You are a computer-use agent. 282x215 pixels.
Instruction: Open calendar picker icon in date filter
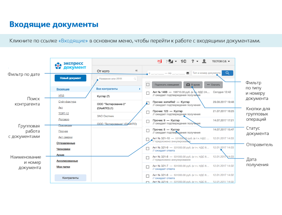(x=187, y=73)
